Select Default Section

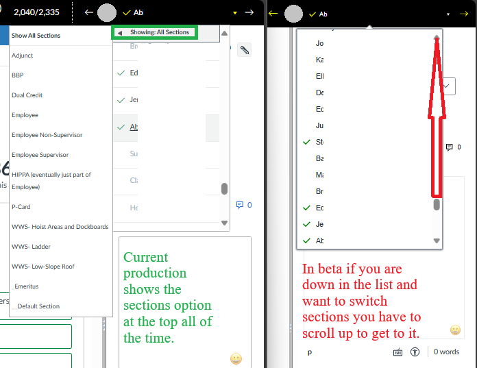click(38, 306)
